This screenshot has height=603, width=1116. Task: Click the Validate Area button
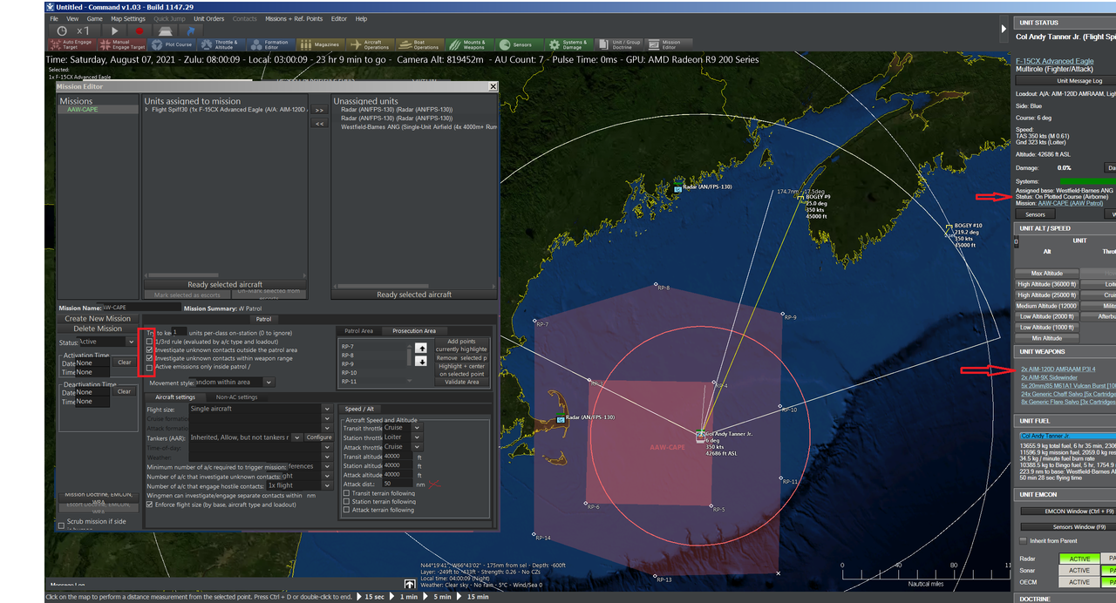click(x=461, y=382)
